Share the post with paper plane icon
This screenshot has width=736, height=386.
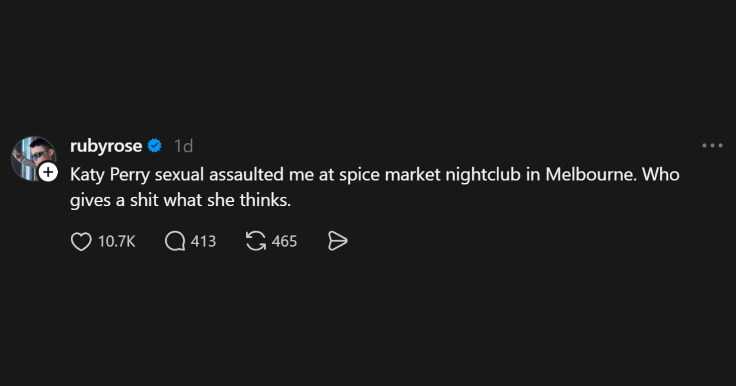pyautogui.click(x=338, y=241)
